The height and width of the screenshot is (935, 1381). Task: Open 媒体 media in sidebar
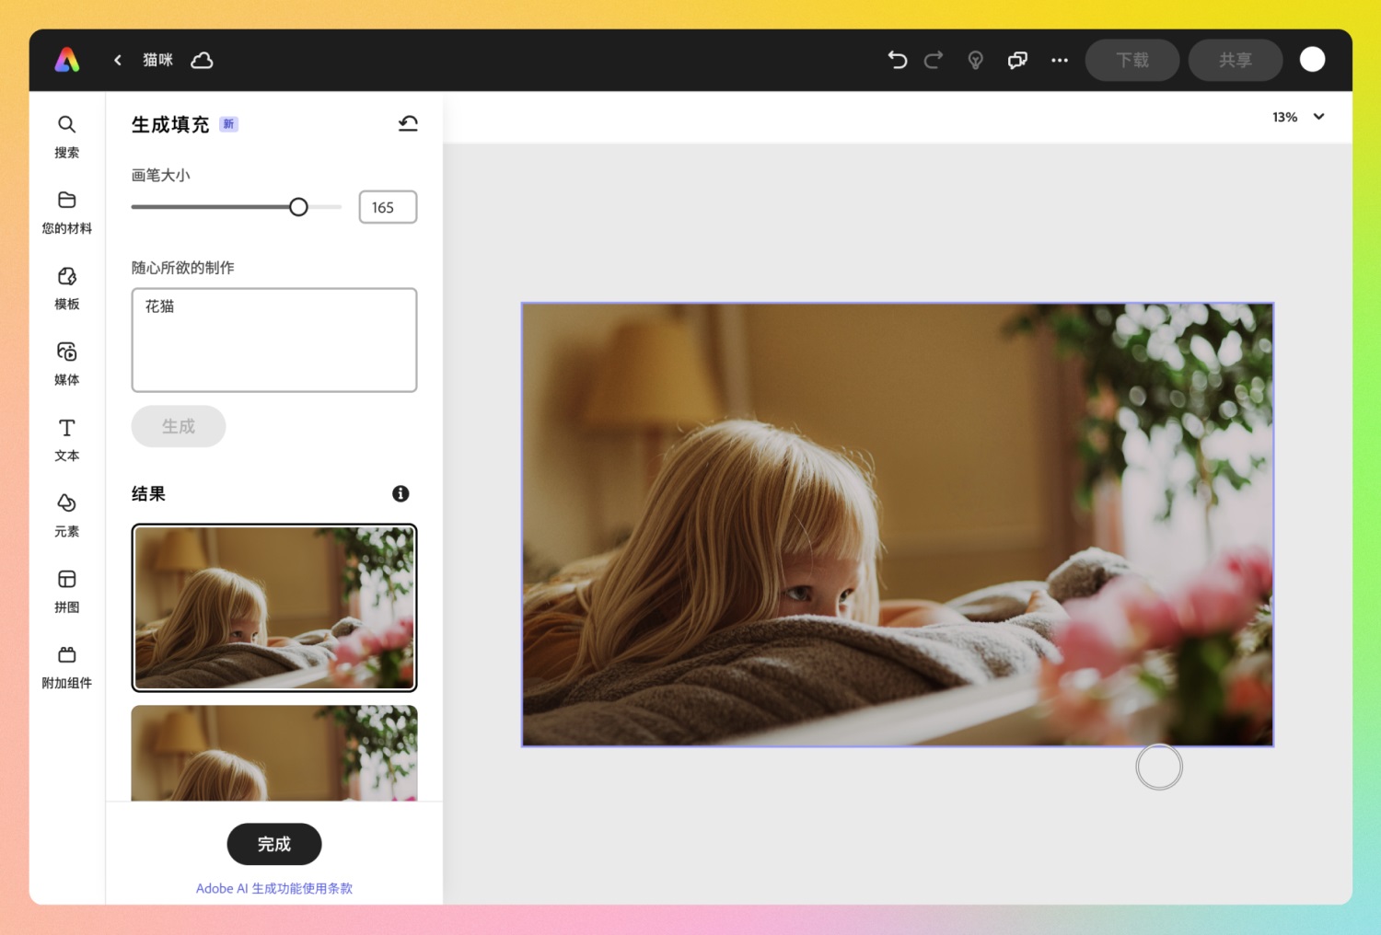coord(66,364)
